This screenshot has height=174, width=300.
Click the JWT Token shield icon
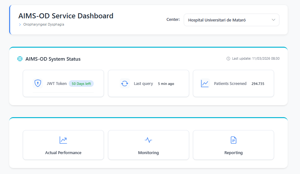(x=38, y=84)
